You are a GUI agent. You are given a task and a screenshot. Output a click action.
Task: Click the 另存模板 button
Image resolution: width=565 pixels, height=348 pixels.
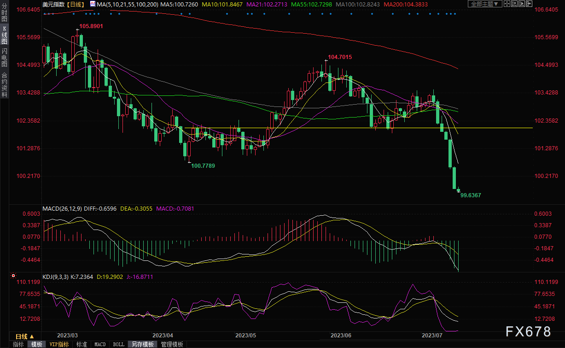[142, 344]
